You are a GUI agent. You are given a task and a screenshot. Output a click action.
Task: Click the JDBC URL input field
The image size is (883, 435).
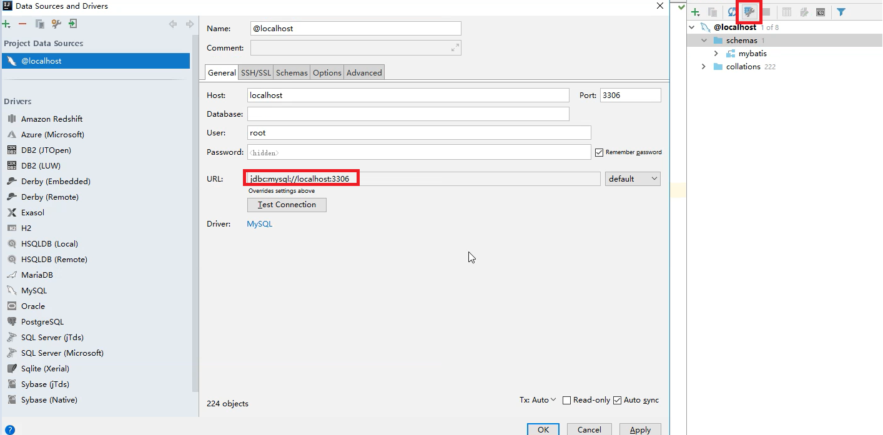click(424, 178)
